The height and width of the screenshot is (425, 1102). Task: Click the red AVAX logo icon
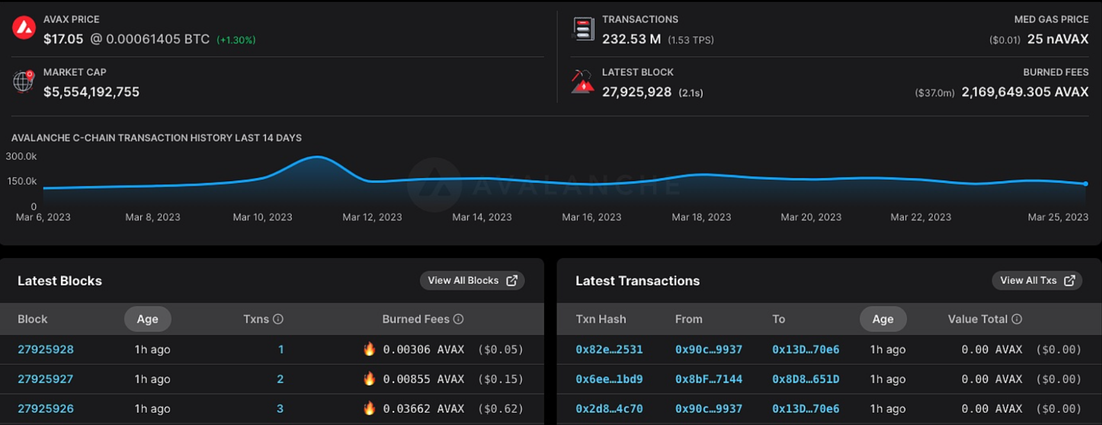[x=24, y=28]
